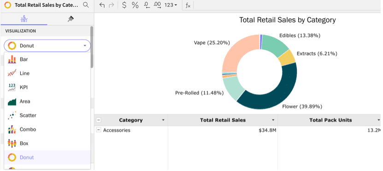Open the 123 number format dropdown
Image resolution: width=383 pixels, height=171 pixels.
pos(171,5)
